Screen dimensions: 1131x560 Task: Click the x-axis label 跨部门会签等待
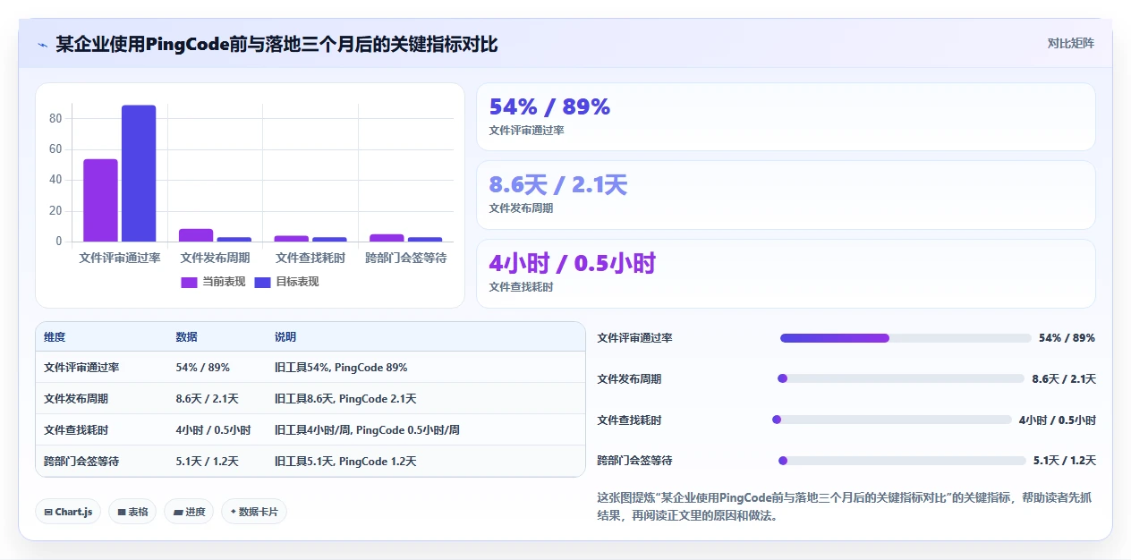point(406,258)
